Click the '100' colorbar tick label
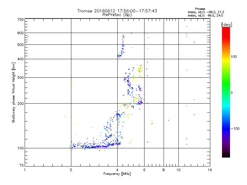Screen dimensions: 247x185 click(234, 57)
